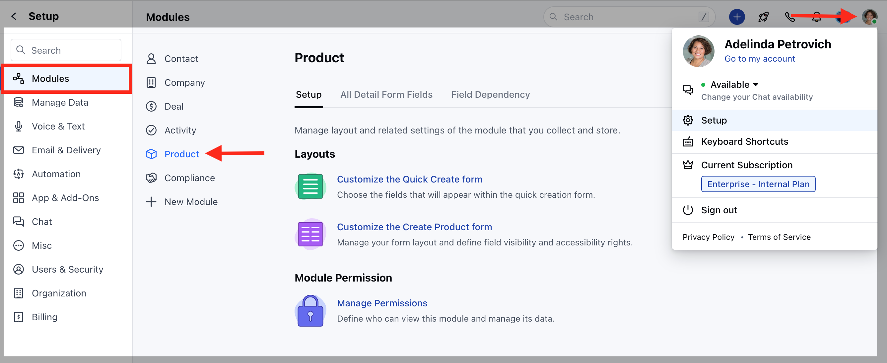The image size is (887, 363).
Task: Click the Manage Data database icon
Action: pyautogui.click(x=18, y=102)
